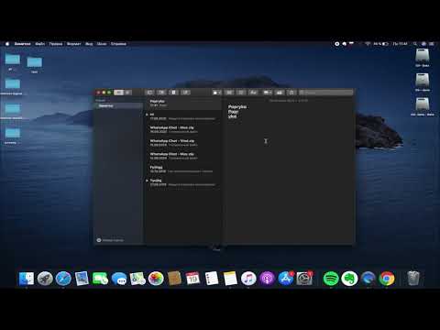The width and height of the screenshot is (440, 330).
Task: Open Calendar from the Dock
Action: coord(192,279)
